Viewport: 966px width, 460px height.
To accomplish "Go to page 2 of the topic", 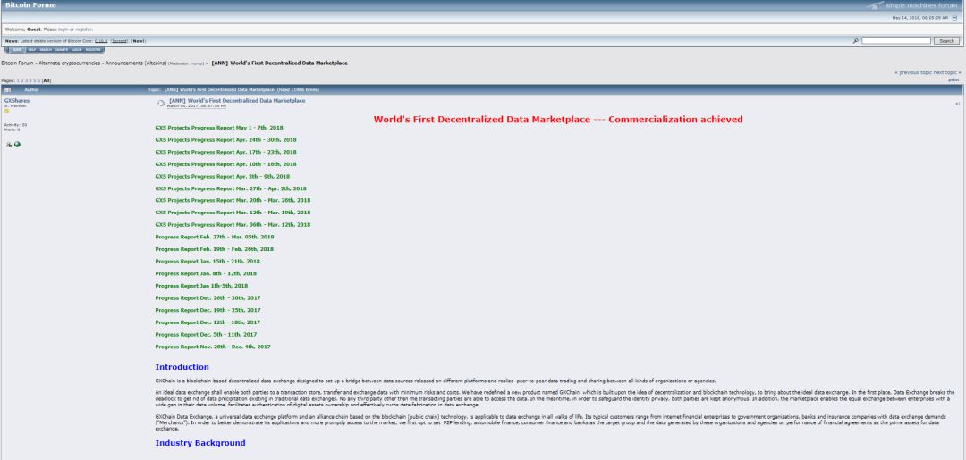I will click(22, 80).
